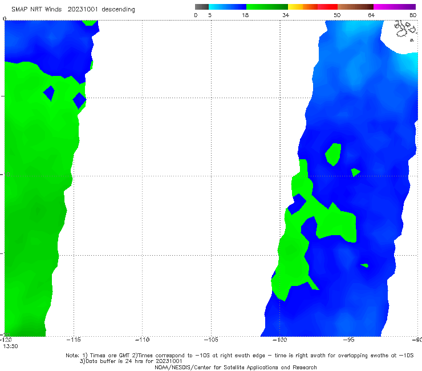Screen dimensions: 422x371
Task: Click the cyan-to-blue 5–18 colorbar segment
Action: (x=228, y=7)
